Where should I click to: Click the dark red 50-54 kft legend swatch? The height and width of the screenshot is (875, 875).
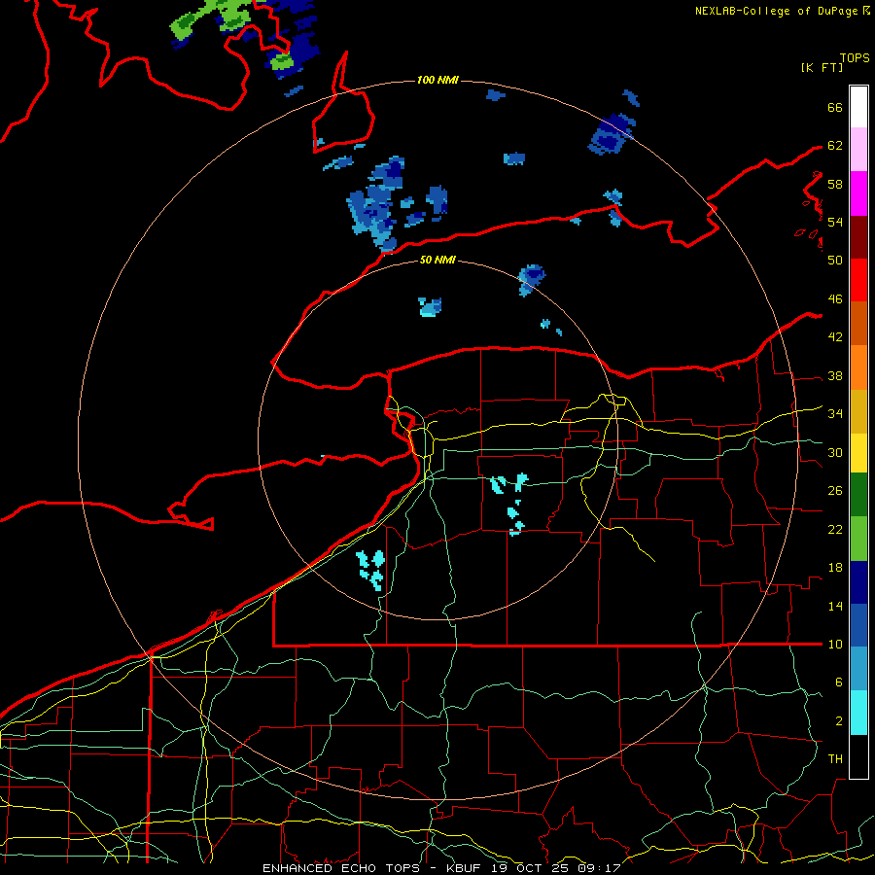coord(858,237)
